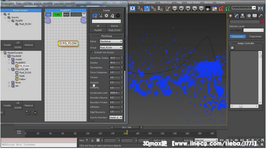The width and height of the screenshot is (268, 150).
Task: Click the Viscosity value field
Action: click(115, 82)
